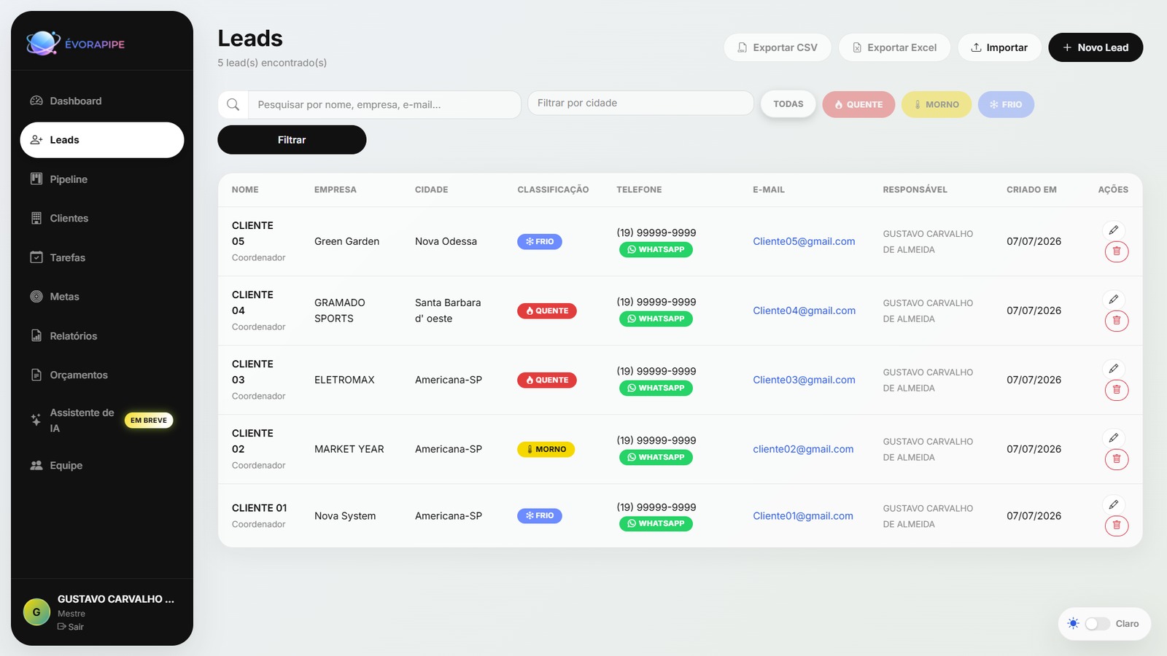Click the user avatar G circle
The width and height of the screenshot is (1167, 656).
pyautogui.click(x=36, y=612)
